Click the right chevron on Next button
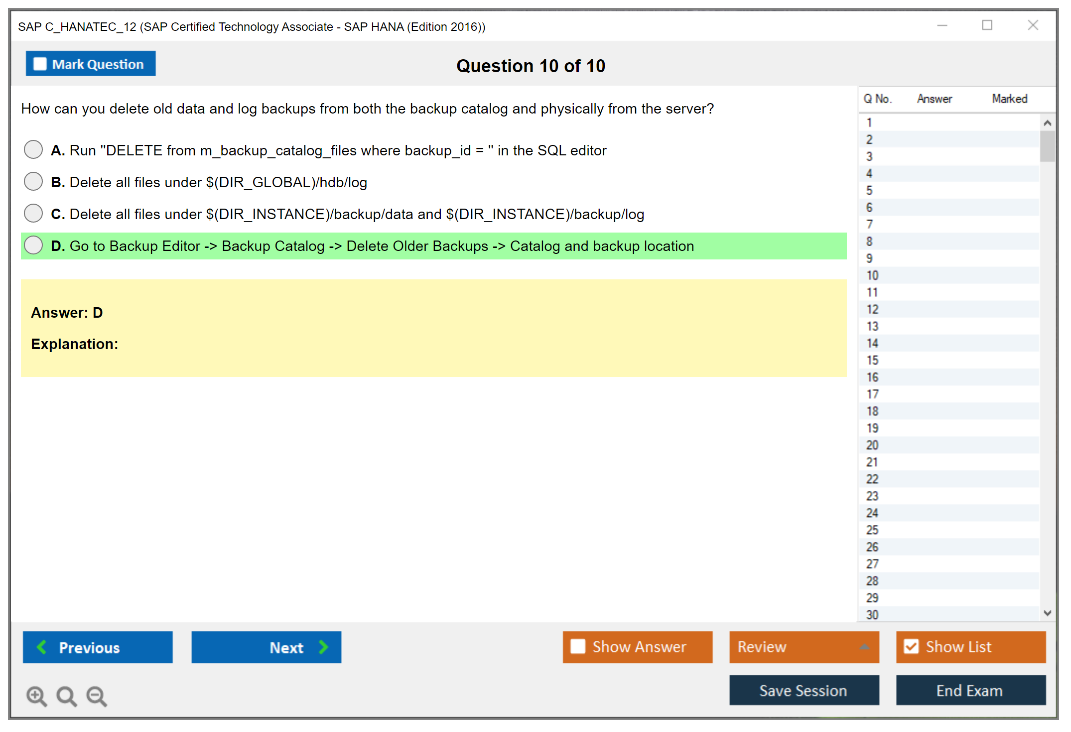 click(323, 647)
